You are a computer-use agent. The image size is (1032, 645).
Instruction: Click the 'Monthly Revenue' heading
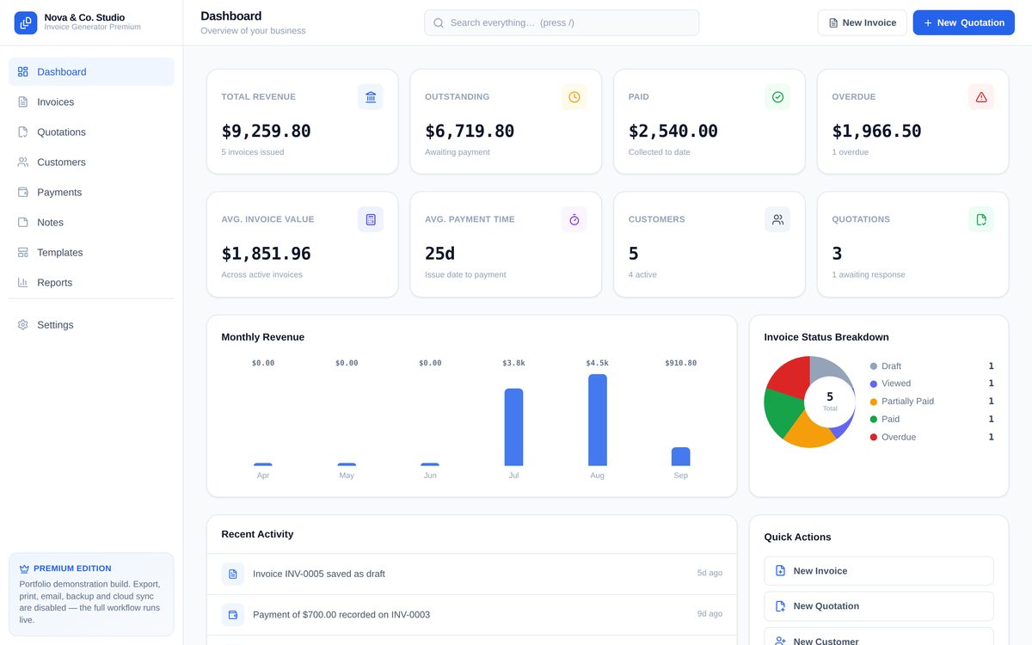[262, 337]
